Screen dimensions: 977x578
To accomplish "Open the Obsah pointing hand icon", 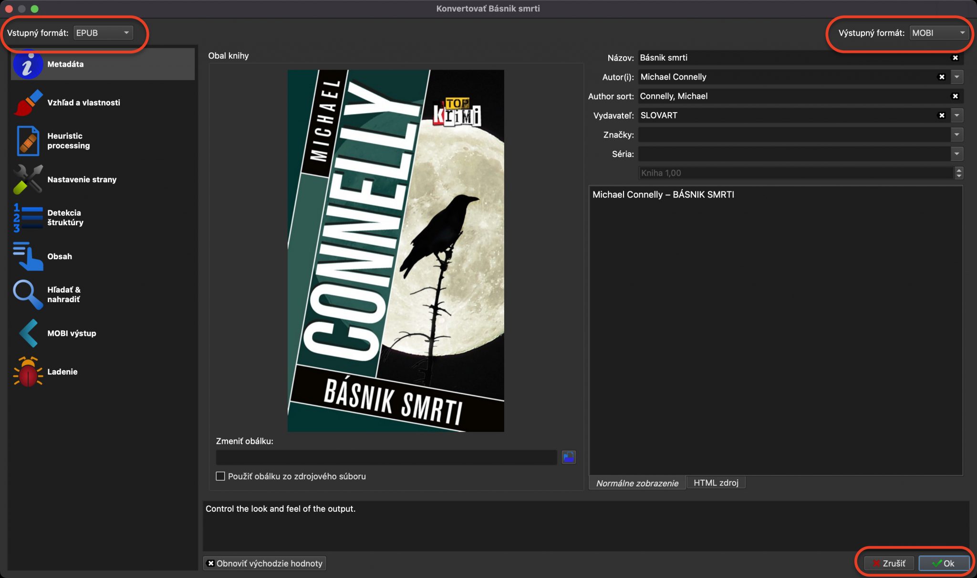I will (x=28, y=256).
